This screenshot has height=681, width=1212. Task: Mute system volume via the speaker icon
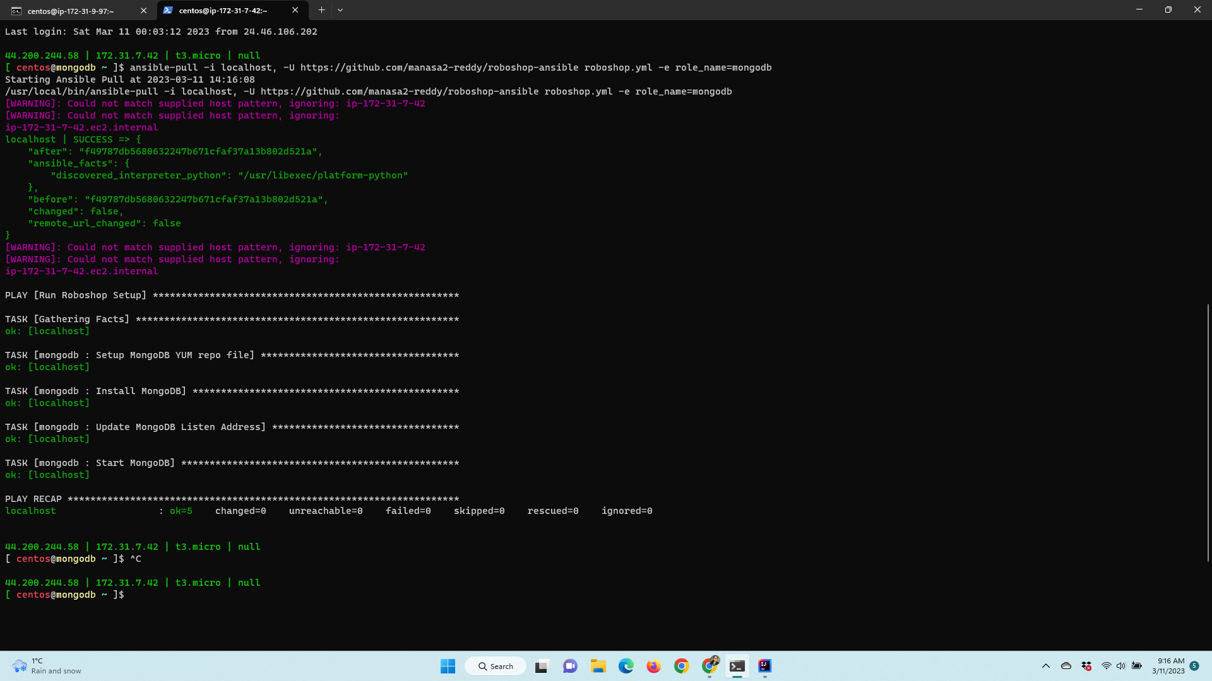tap(1120, 666)
